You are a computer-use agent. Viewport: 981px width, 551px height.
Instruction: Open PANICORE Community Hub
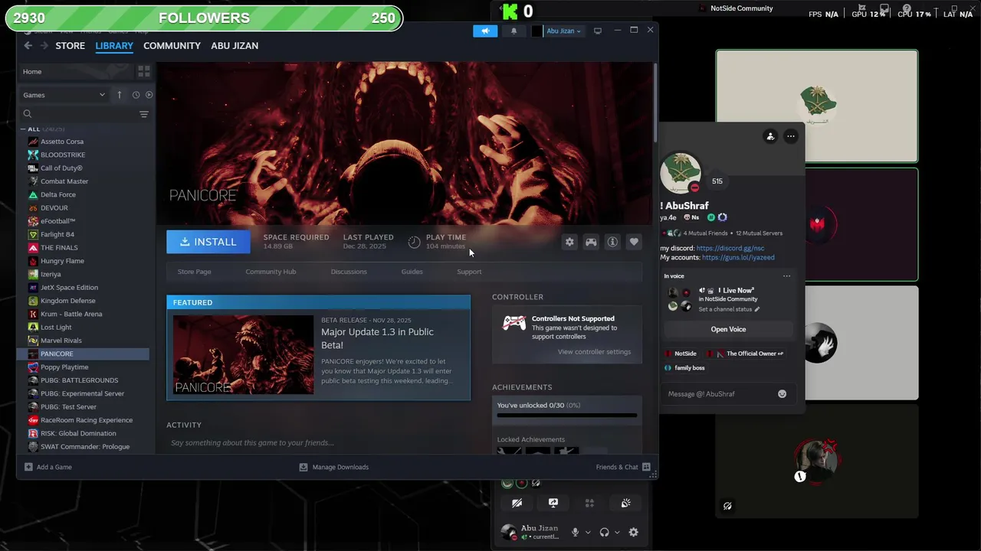(271, 272)
